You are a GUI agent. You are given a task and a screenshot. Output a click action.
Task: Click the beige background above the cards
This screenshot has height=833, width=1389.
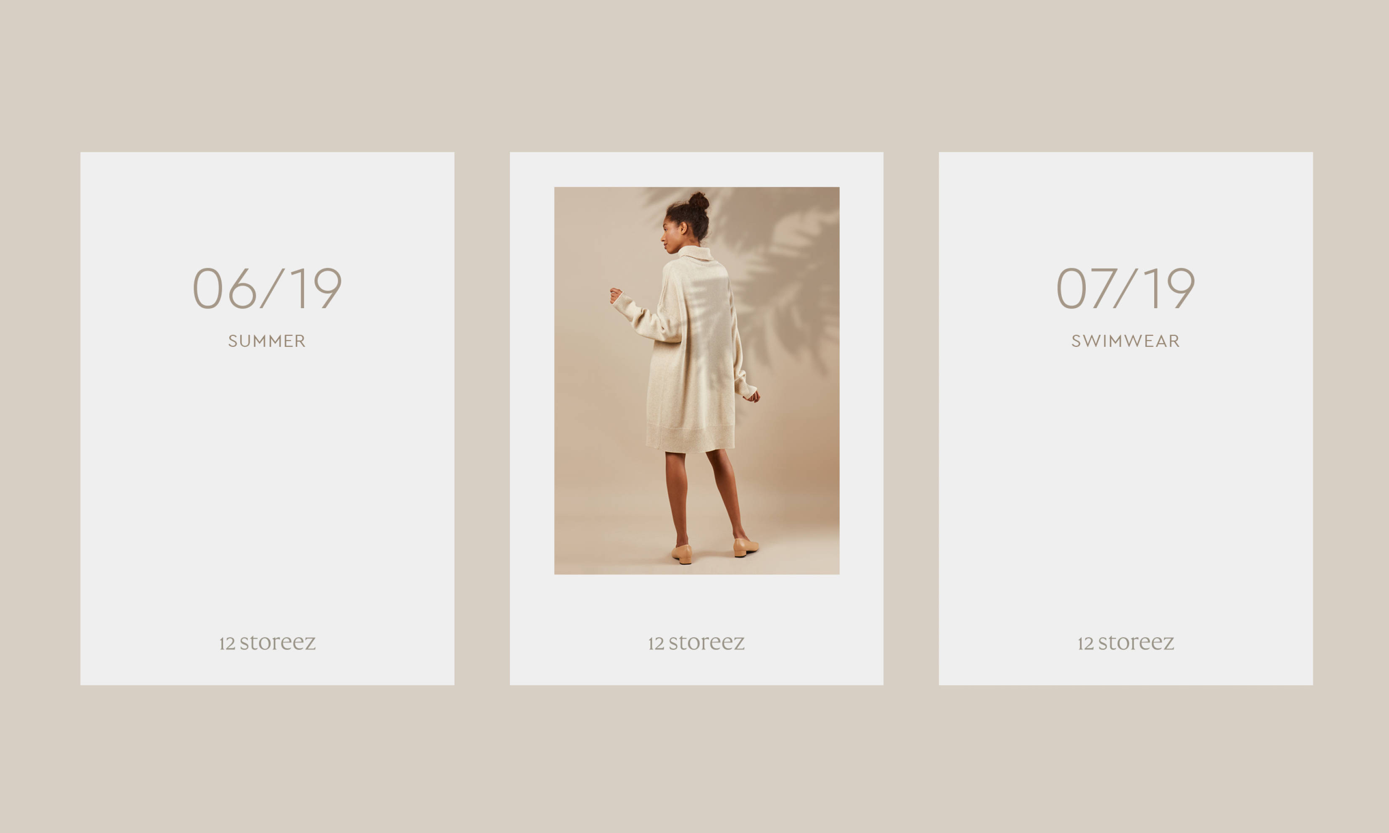[695, 76]
